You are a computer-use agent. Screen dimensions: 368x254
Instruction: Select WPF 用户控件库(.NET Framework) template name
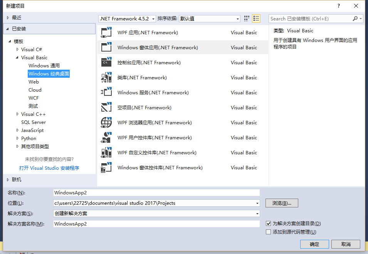click(x=155, y=137)
